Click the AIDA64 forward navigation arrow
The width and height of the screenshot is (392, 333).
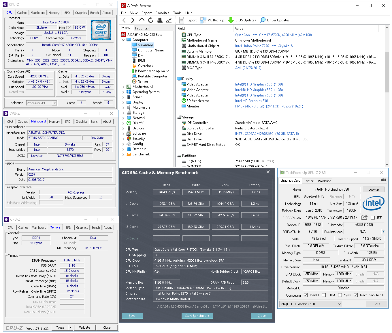[x=133, y=20]
